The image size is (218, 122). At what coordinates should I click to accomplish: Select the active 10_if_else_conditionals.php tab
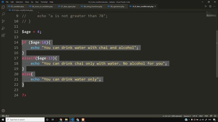tap(143, 6)
